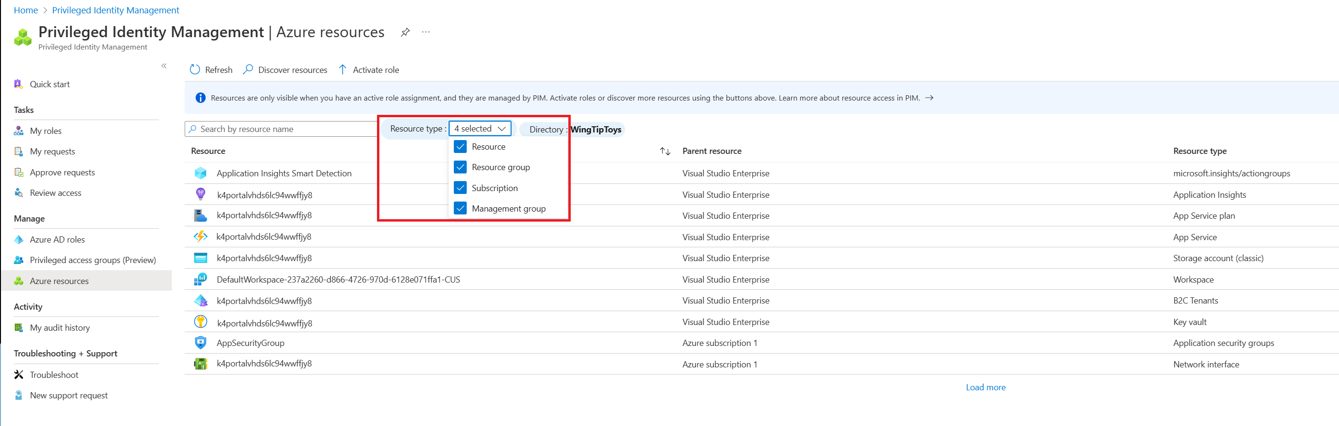Click the Load more link
Viewport: 1339px width, 426px height.
pyautogui.click(x=985, y=387)
